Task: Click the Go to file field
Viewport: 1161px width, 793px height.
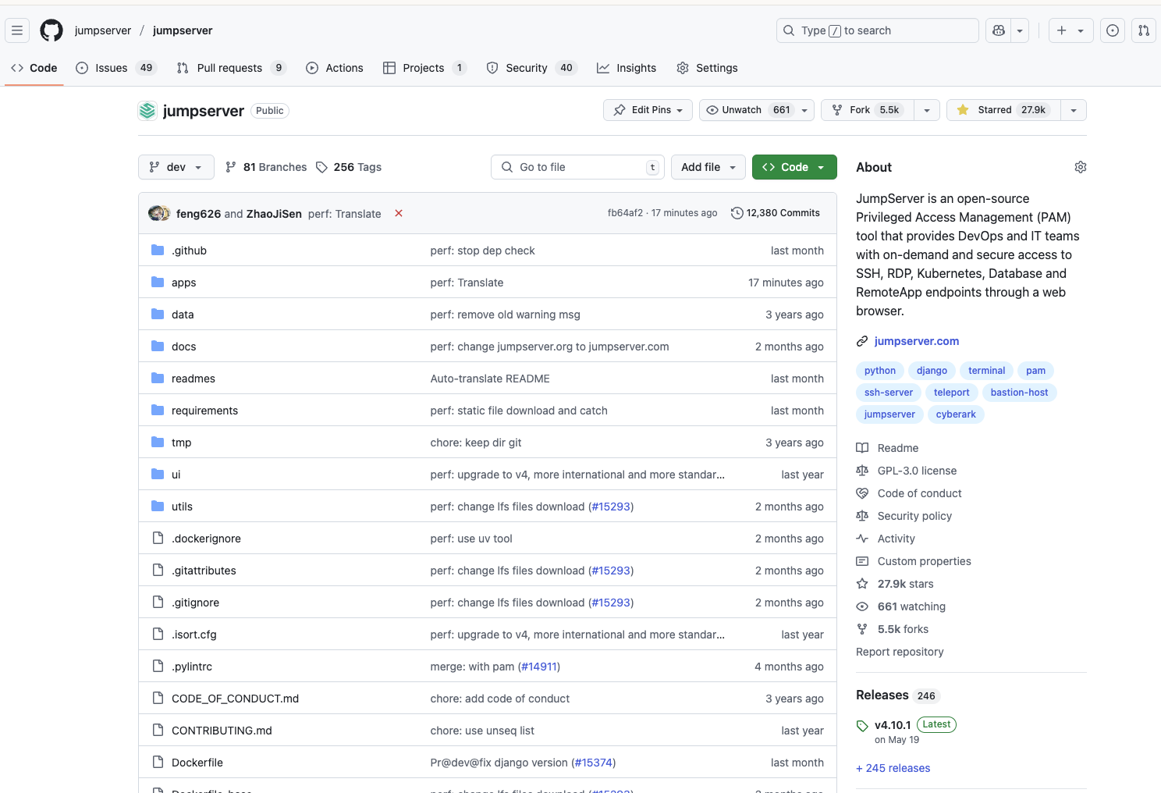Action: [577, 167]
